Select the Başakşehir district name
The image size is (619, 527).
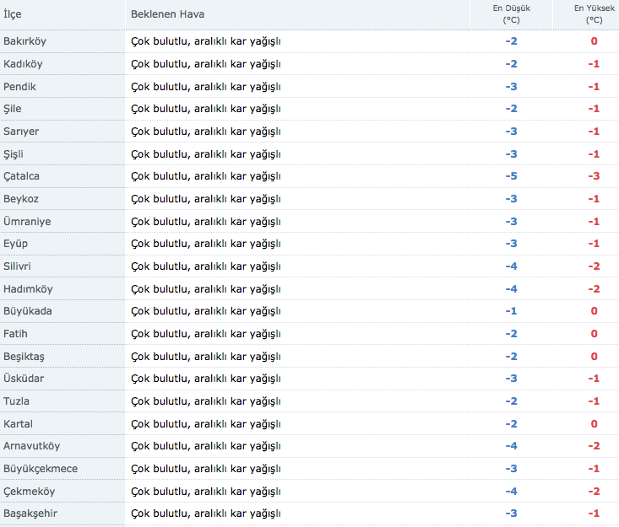click(x=30, y=514)
